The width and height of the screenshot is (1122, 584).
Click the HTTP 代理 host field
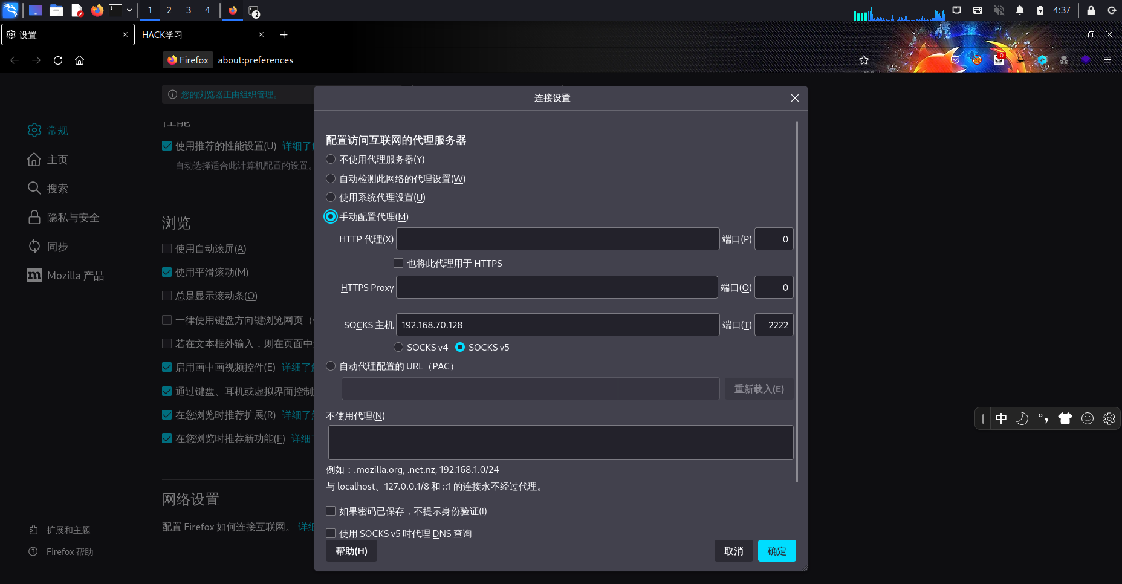[557, 239]
